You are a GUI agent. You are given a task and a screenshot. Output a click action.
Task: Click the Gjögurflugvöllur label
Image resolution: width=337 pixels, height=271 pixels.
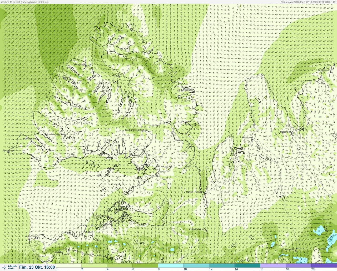[x=185, y=90]
